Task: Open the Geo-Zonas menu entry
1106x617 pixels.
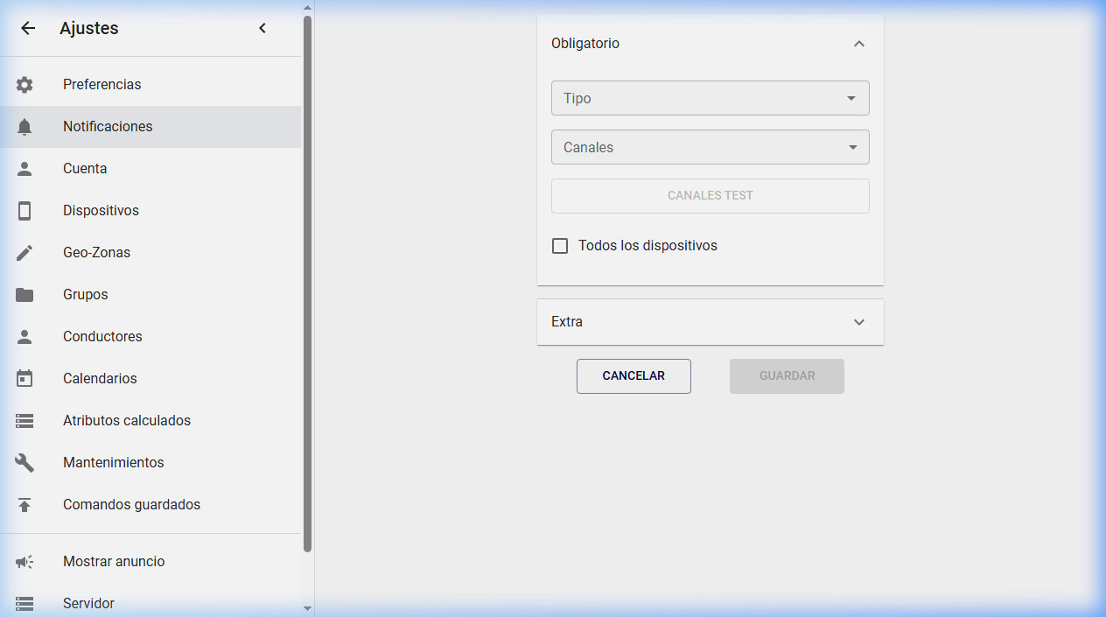Action: click(x=150, y=253)
